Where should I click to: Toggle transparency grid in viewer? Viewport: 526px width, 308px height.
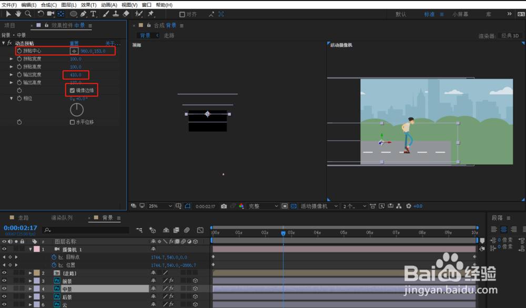(x=294, y=206)
